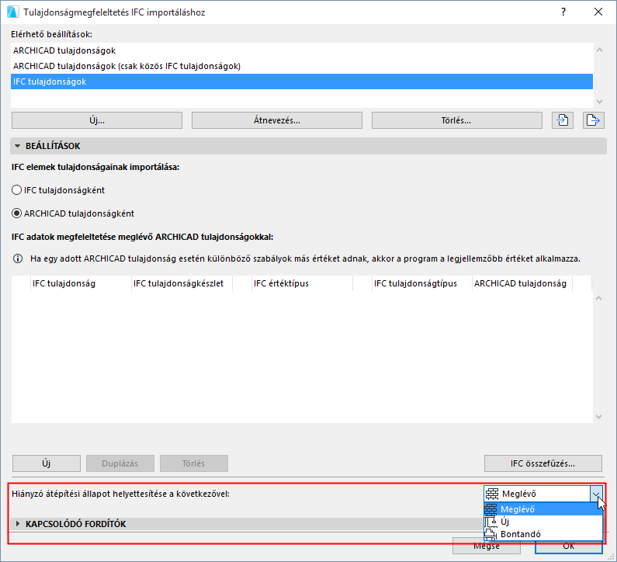Screen dimensions: 617x562
Task: Click the IFC tulajdonságkészlet column header
Action: [182, 283]
